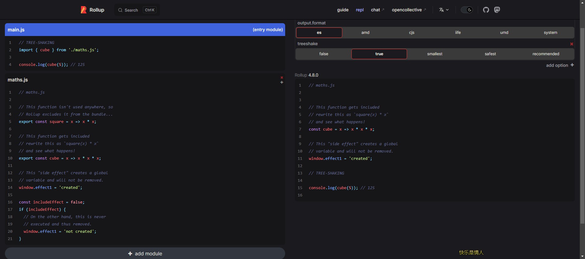This screenshot has height=259, width=585.
Task: Click the add option button
Action: (560, 65)
